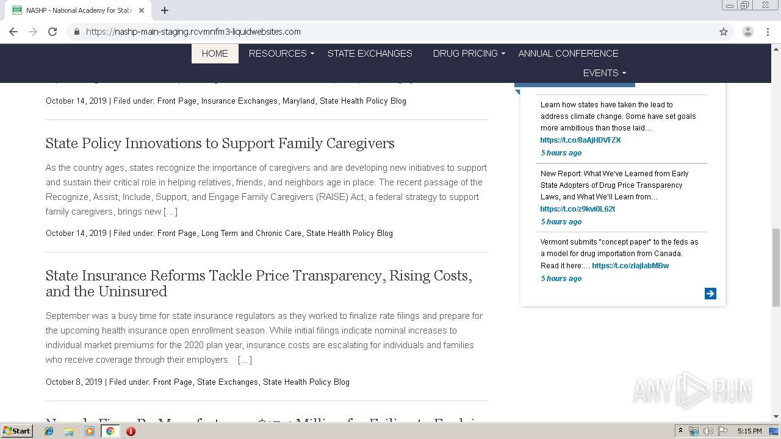Open tweet link t.co/8aAjHDVFZX
Image resolution: width=781 pixels, height=439 pixels.
tap(580, 140)
